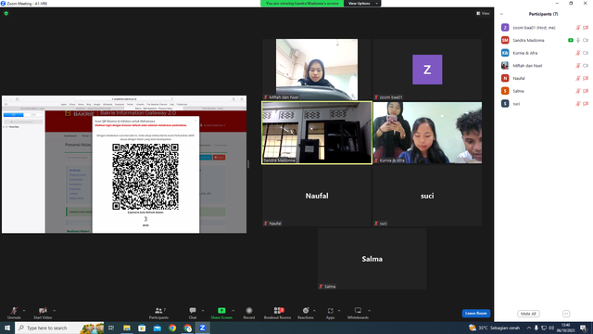Show hidden system tray icons

529,328
